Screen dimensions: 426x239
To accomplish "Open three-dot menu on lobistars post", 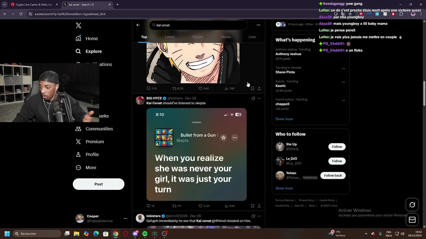I will coord(259,216).
